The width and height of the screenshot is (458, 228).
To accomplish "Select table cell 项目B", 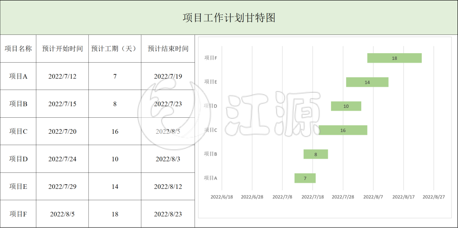I will pos(18,104).
